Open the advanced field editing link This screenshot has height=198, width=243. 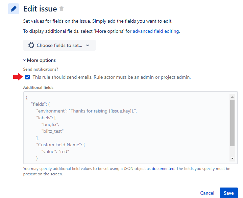tap(156, 31)
